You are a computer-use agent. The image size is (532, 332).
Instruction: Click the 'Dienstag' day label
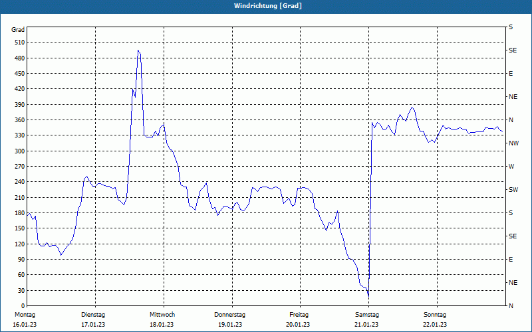[93, 315]
